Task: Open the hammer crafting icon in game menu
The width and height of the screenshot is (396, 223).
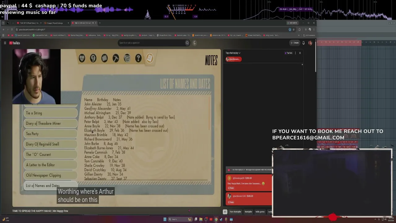Action: (x=116, y=58)
